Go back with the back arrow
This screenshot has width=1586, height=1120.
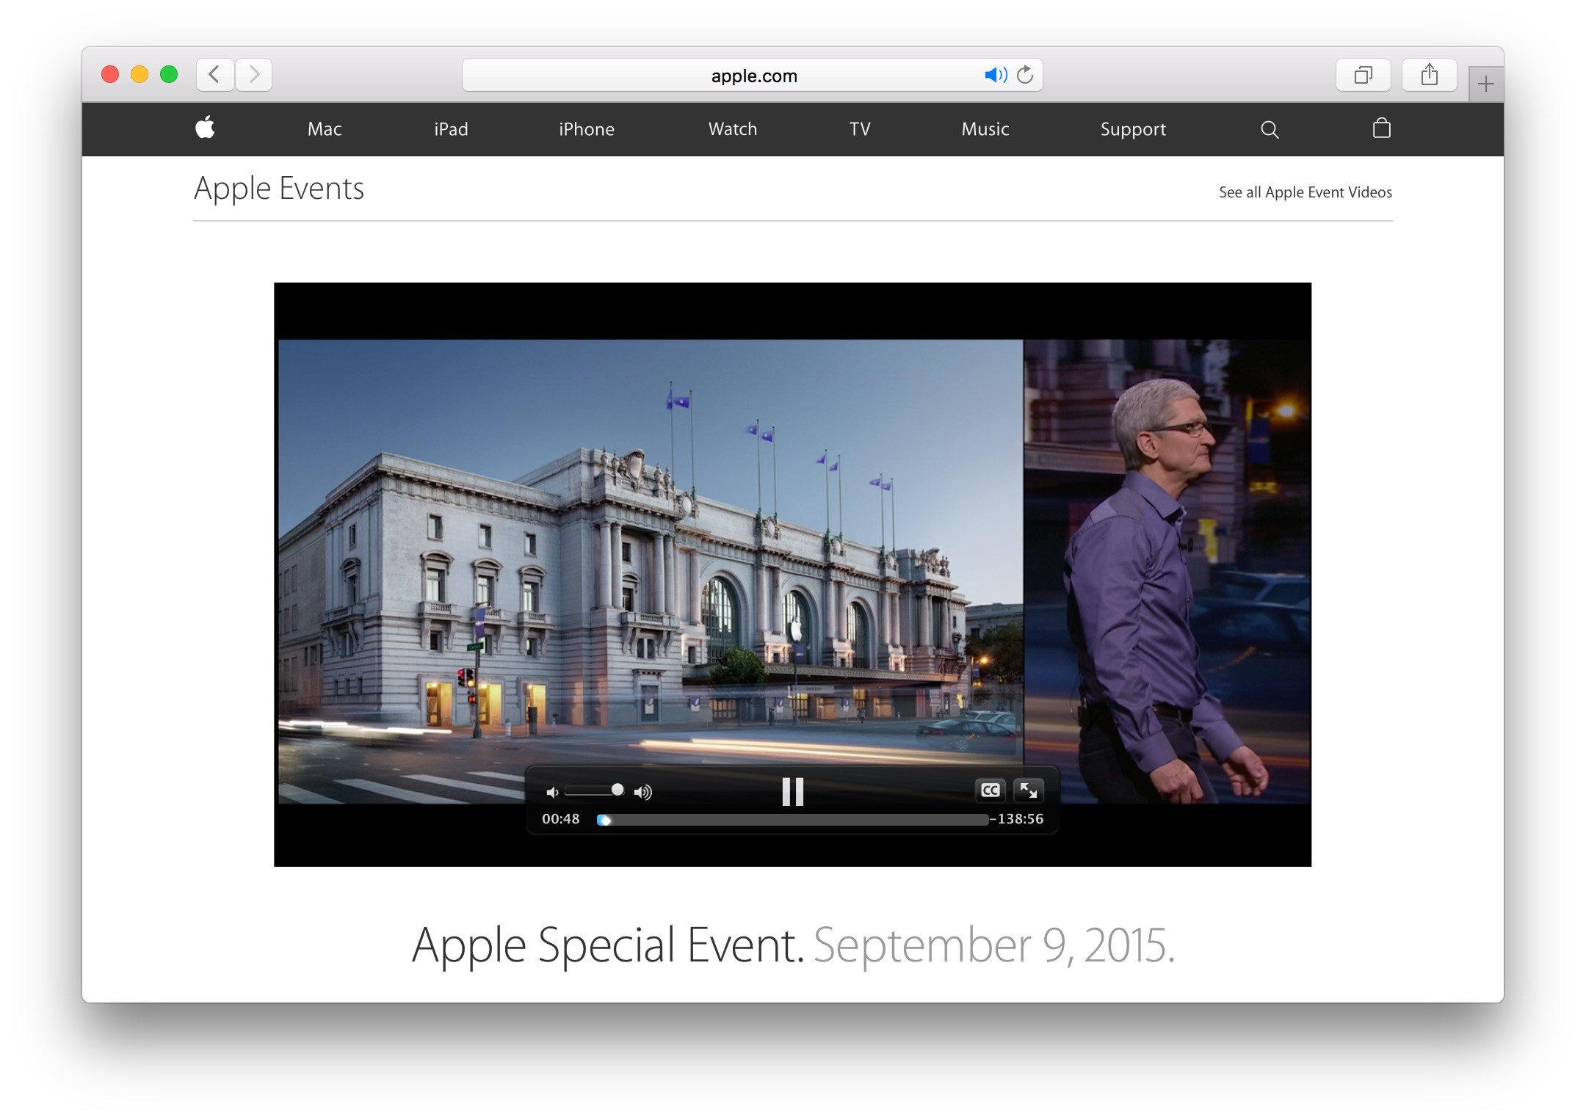tap(215, 75)
